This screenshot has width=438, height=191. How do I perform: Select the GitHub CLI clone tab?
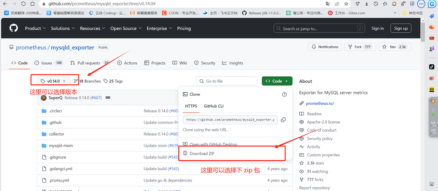[214, 106]
